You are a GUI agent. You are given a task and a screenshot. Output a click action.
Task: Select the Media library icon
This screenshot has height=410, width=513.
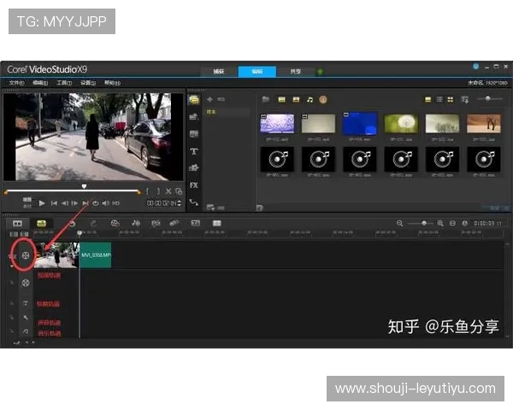[194, 100]
